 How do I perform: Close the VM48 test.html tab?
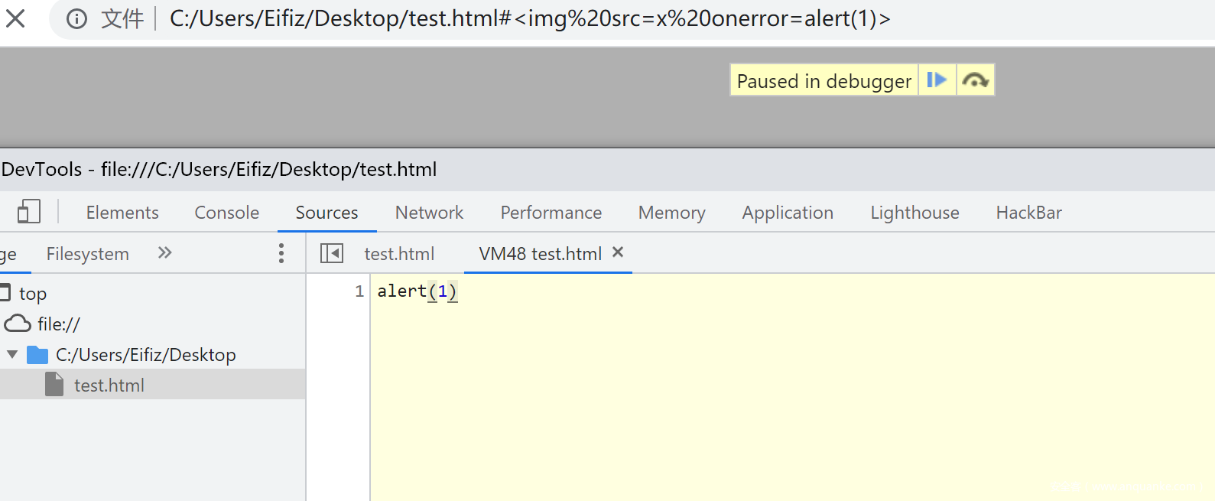[618, 252]
